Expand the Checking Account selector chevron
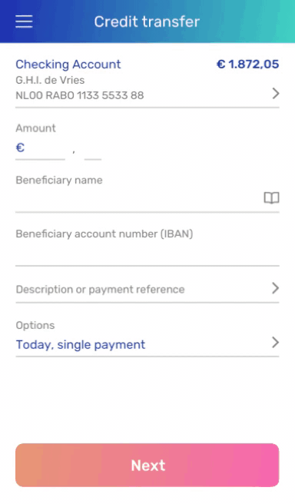The width and height of the screenshot is (295, 504). pos(275,94)
